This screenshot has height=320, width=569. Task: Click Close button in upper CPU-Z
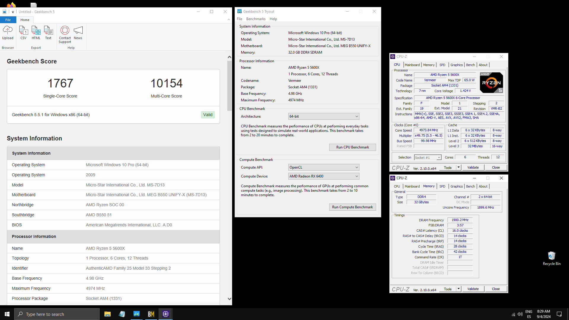[496, 167]
